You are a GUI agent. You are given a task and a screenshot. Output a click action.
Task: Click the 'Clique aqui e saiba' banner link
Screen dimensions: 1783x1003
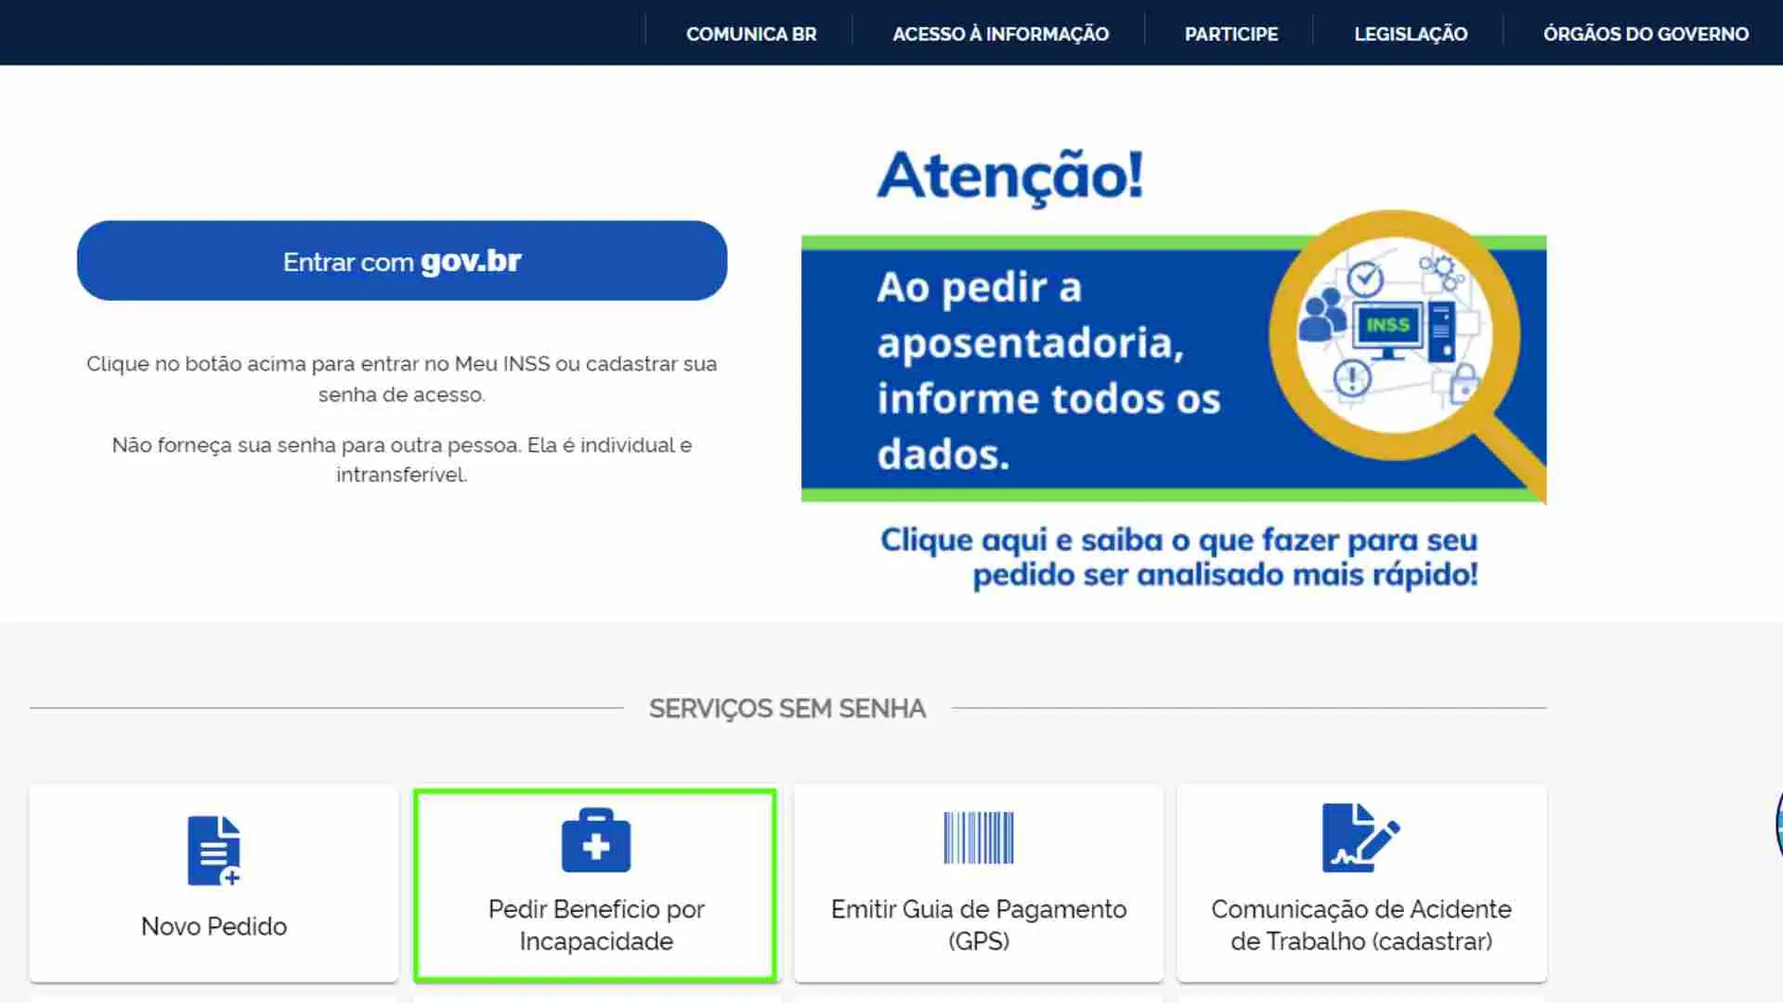click(1179, 557)
